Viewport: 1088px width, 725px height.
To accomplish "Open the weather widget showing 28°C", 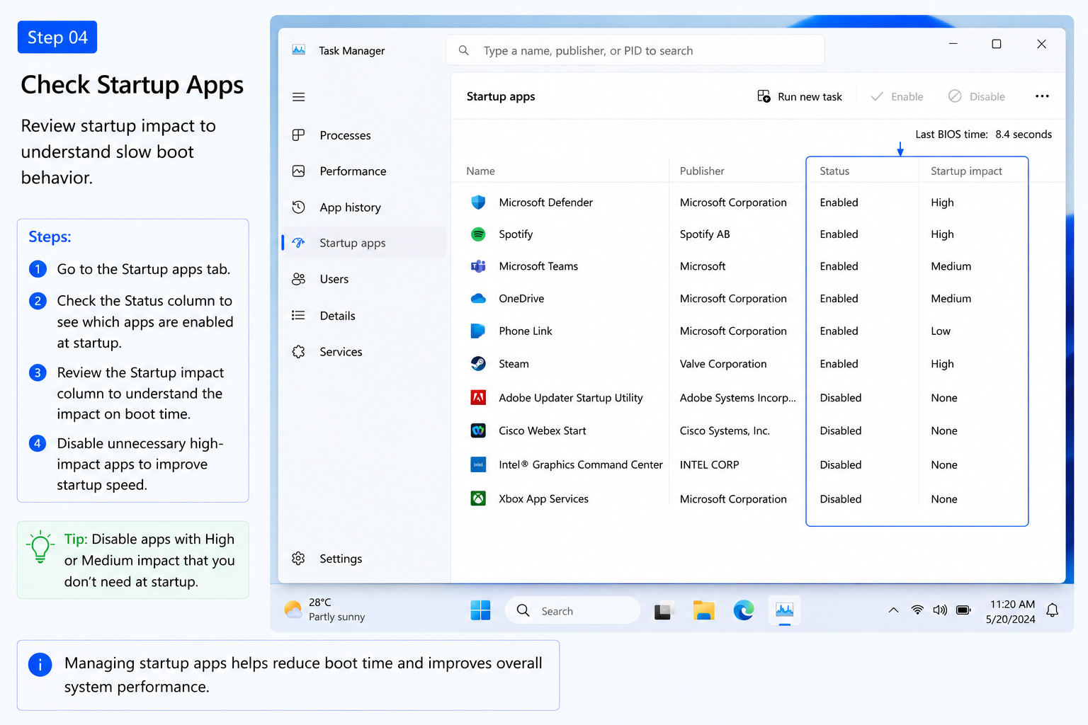I will pyautogui.click(x=324, y=610).
